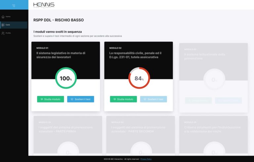Open the Privacy Policy footer link
The image size is (254, 162).
point(146,159)
